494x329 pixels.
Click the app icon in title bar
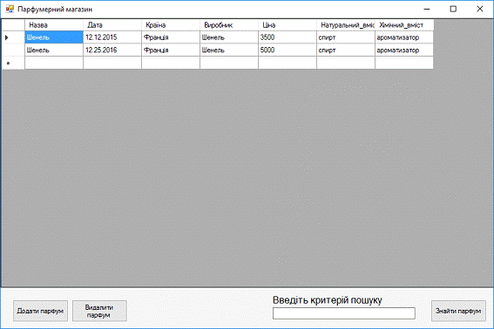pyautogui.click(x=10, y=9)
